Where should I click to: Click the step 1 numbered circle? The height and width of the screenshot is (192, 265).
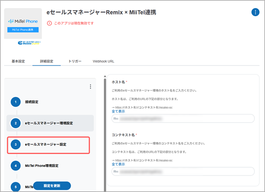pyautogui.click(x=16, y=102)
